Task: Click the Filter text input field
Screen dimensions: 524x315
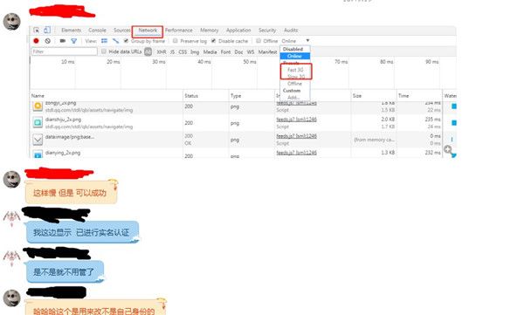Action: 64,51
